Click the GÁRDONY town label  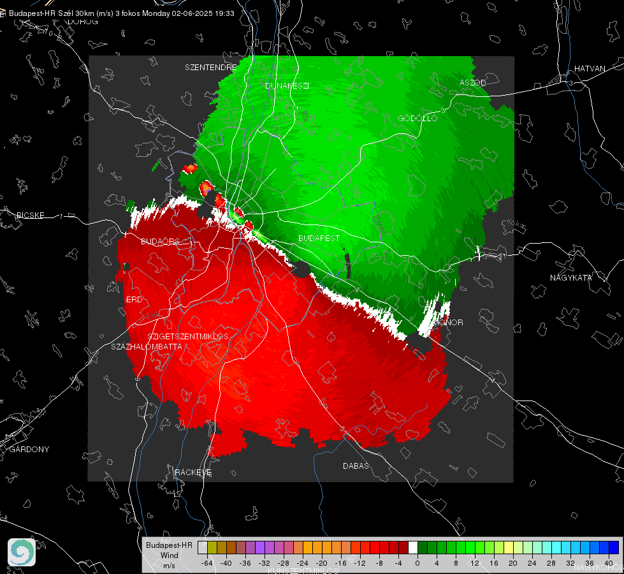[x=29, y=450]
